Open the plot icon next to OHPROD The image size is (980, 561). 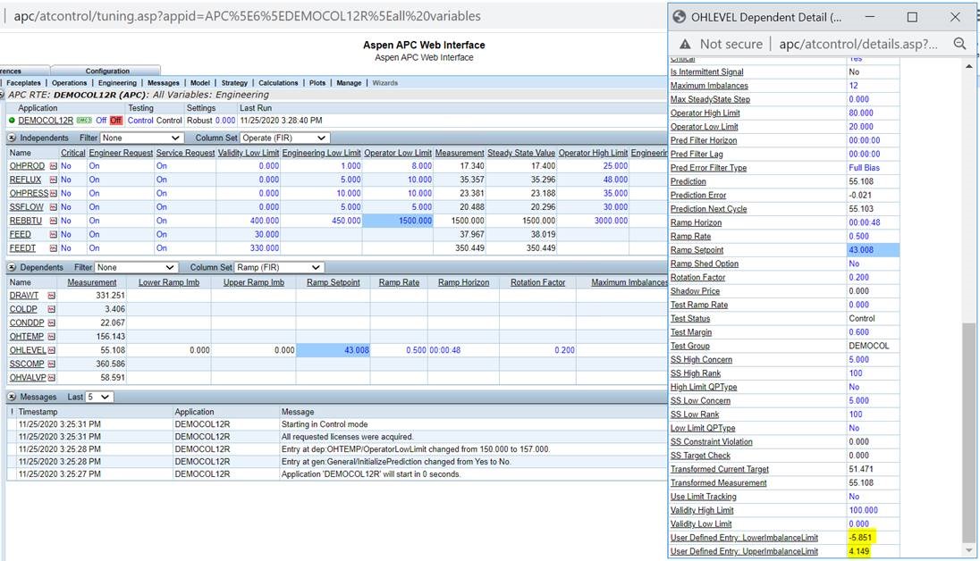point(53,166)
